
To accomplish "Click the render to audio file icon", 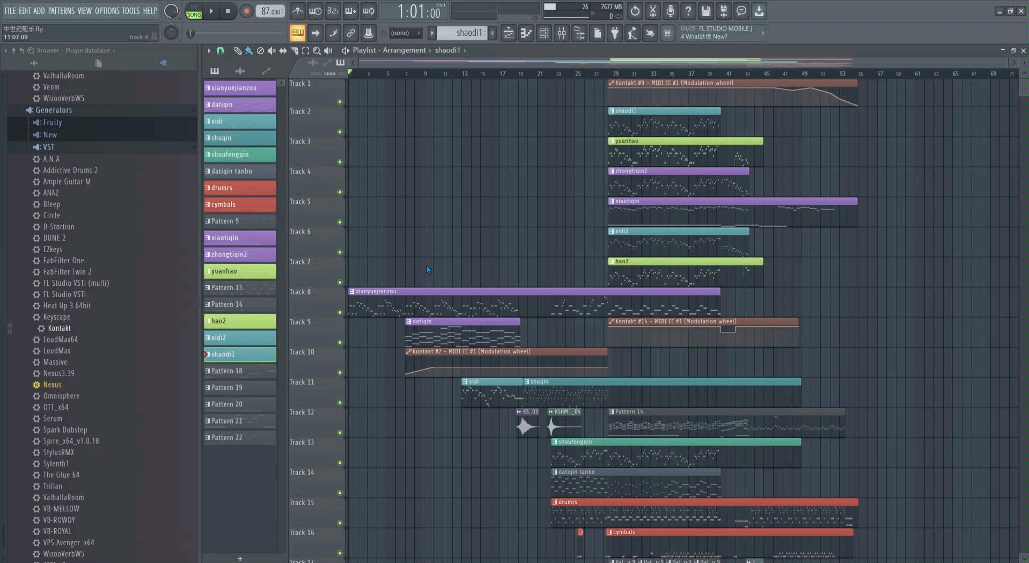I will (x=724, y=11).
